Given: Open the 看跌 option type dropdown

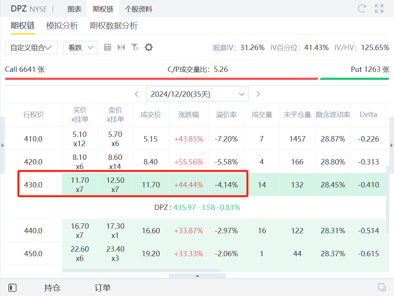Looking at the screenshot, I should tap(81, 47).
